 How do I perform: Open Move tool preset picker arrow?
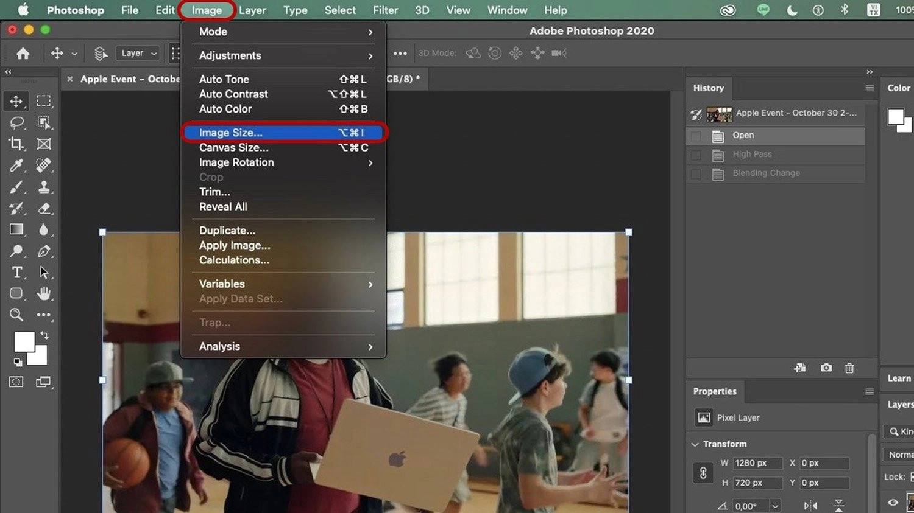coord(74,54)
